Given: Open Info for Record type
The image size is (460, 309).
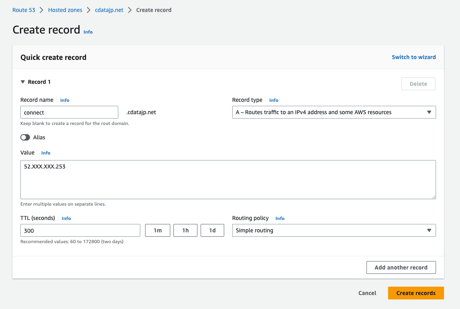Looking at the screenshot, I should 274,100.
